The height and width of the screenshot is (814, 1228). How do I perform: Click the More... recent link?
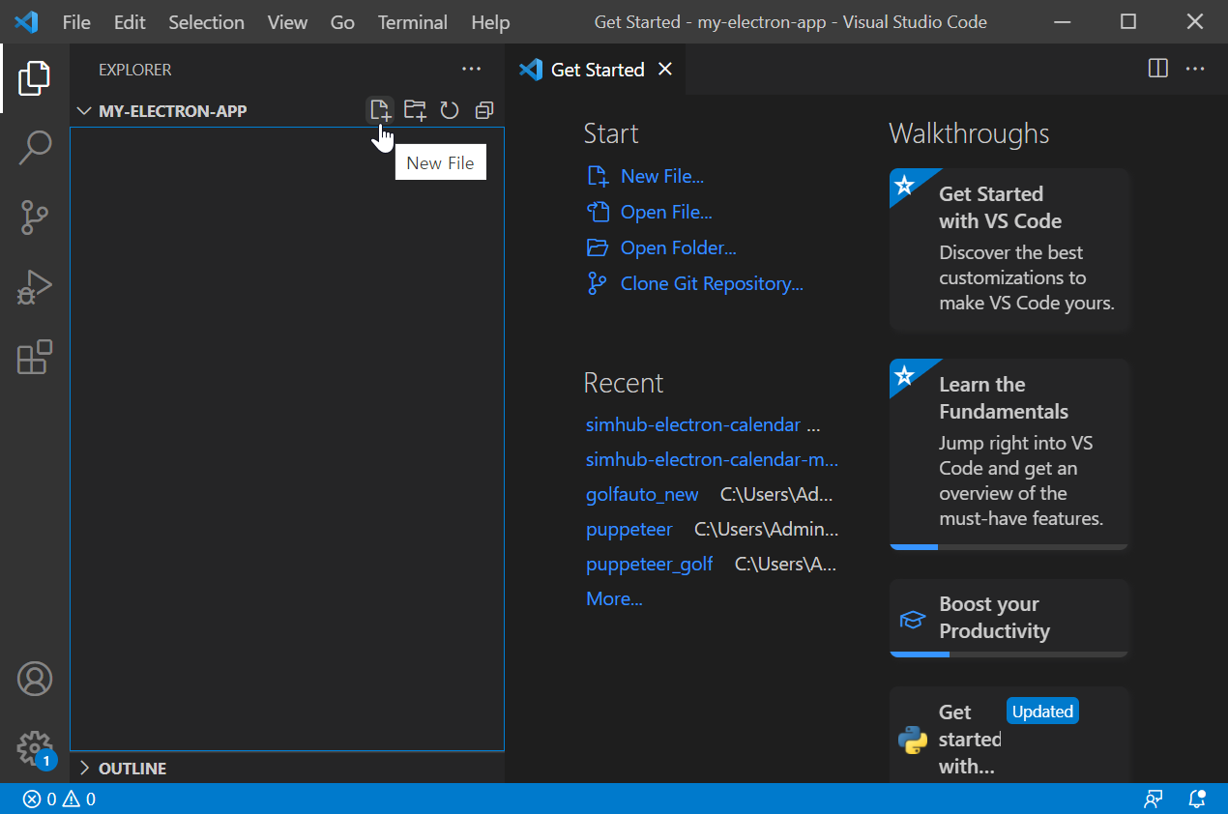tap(614, 598)
